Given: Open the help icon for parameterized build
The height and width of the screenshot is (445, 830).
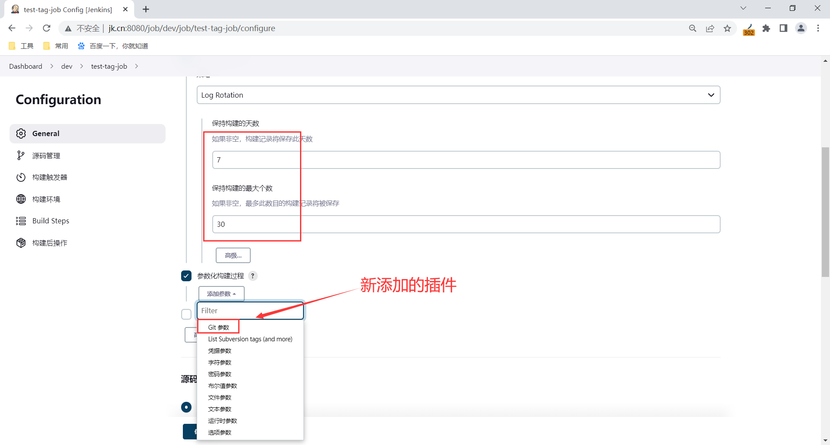Looking at the screenshot, I should [x=253, y=276].
